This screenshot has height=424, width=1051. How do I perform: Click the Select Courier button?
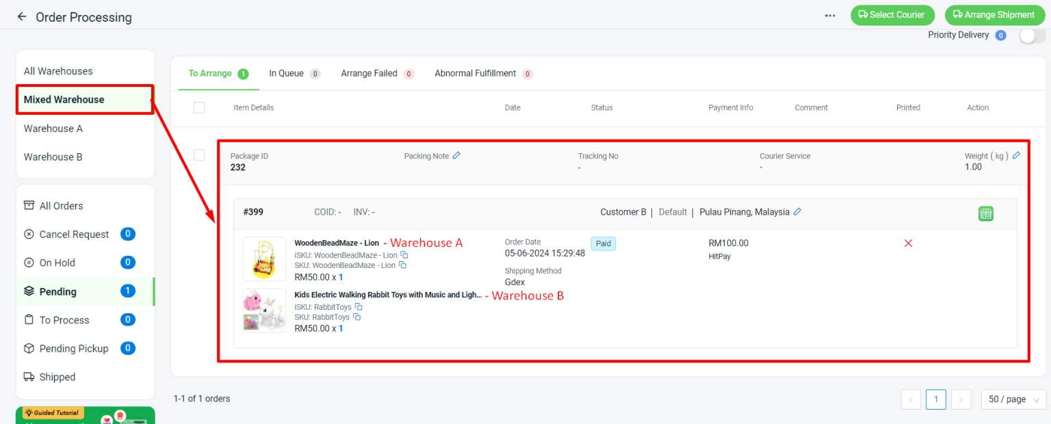(892, 14)
